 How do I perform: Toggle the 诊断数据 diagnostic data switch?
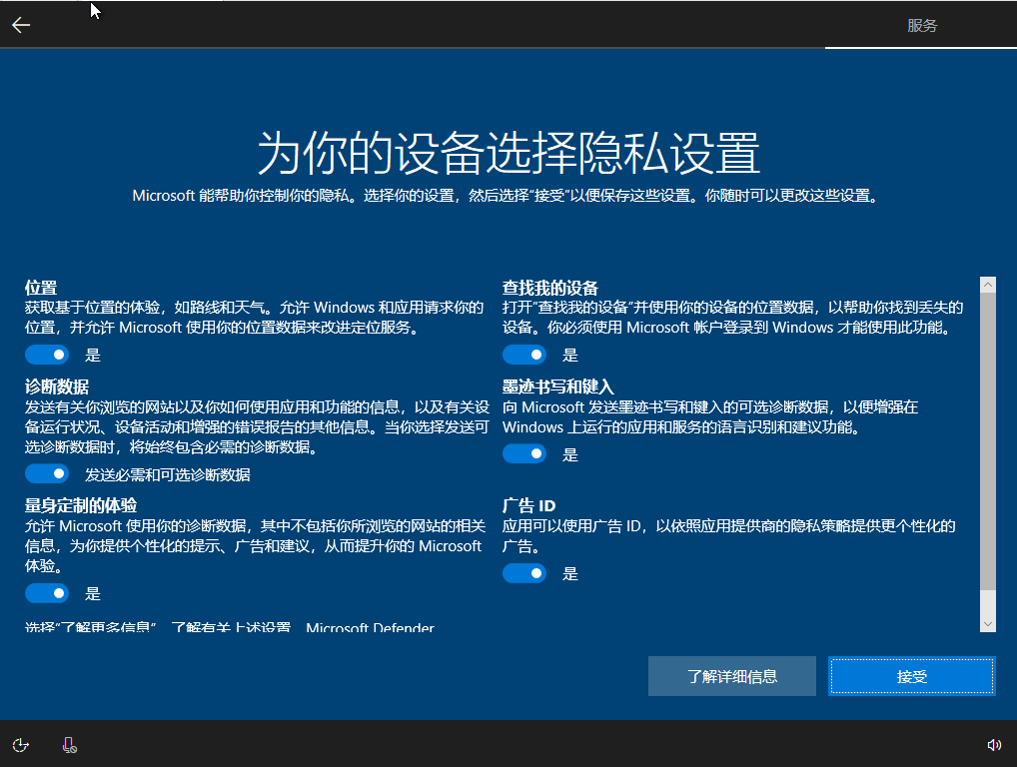(47, 474)
